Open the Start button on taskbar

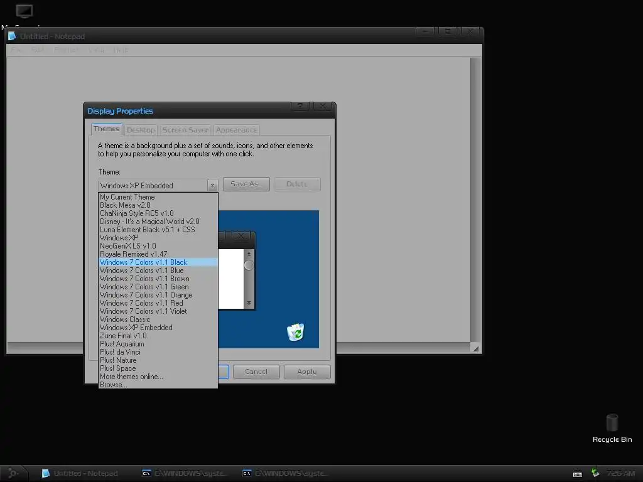pyautogui.click(x=14, y=473)
